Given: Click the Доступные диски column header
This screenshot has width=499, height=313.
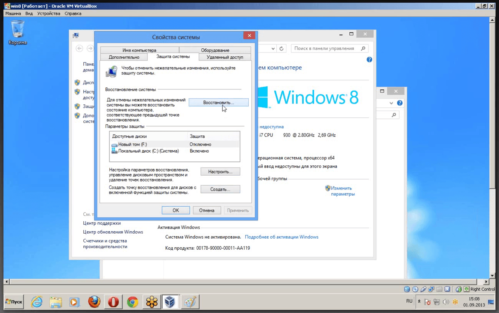Looking at the screenshot, I should click(149, 136).
